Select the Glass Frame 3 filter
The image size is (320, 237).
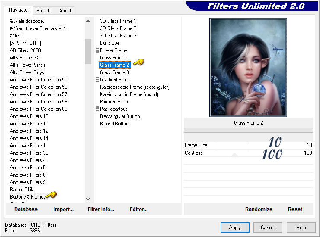coord(115,72)
